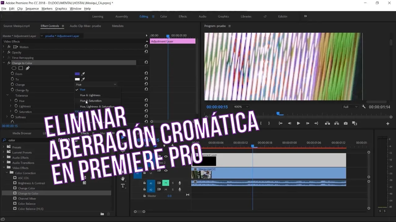Reset the Change to Color effect
Viewport: 396px width, 222px height.
[x=146, y=62]
